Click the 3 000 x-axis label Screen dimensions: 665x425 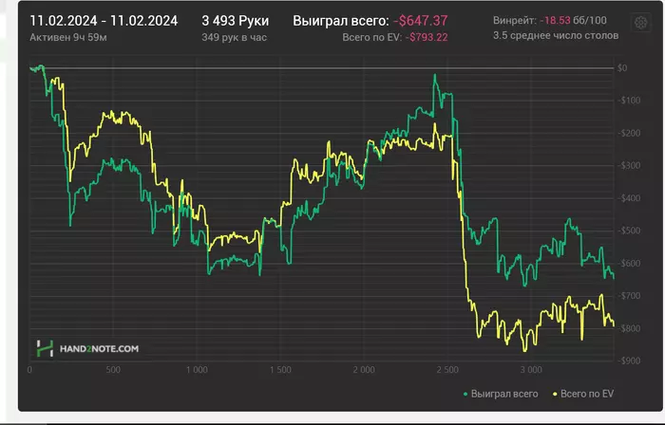[x=531, y=370]
